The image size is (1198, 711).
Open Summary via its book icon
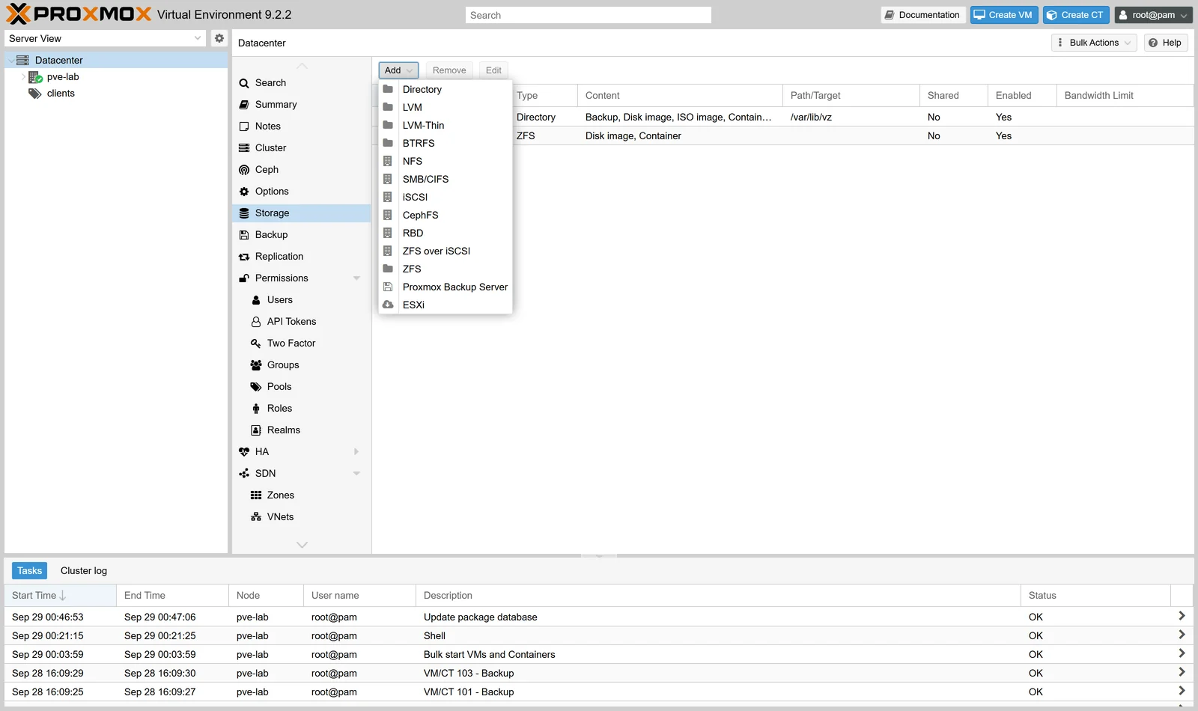tap(244, 105)
